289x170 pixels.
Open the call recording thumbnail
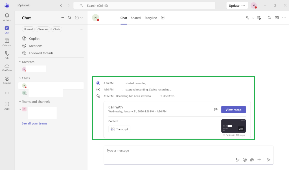(233, 126)
